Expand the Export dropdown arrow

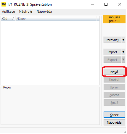pos(123,60)
